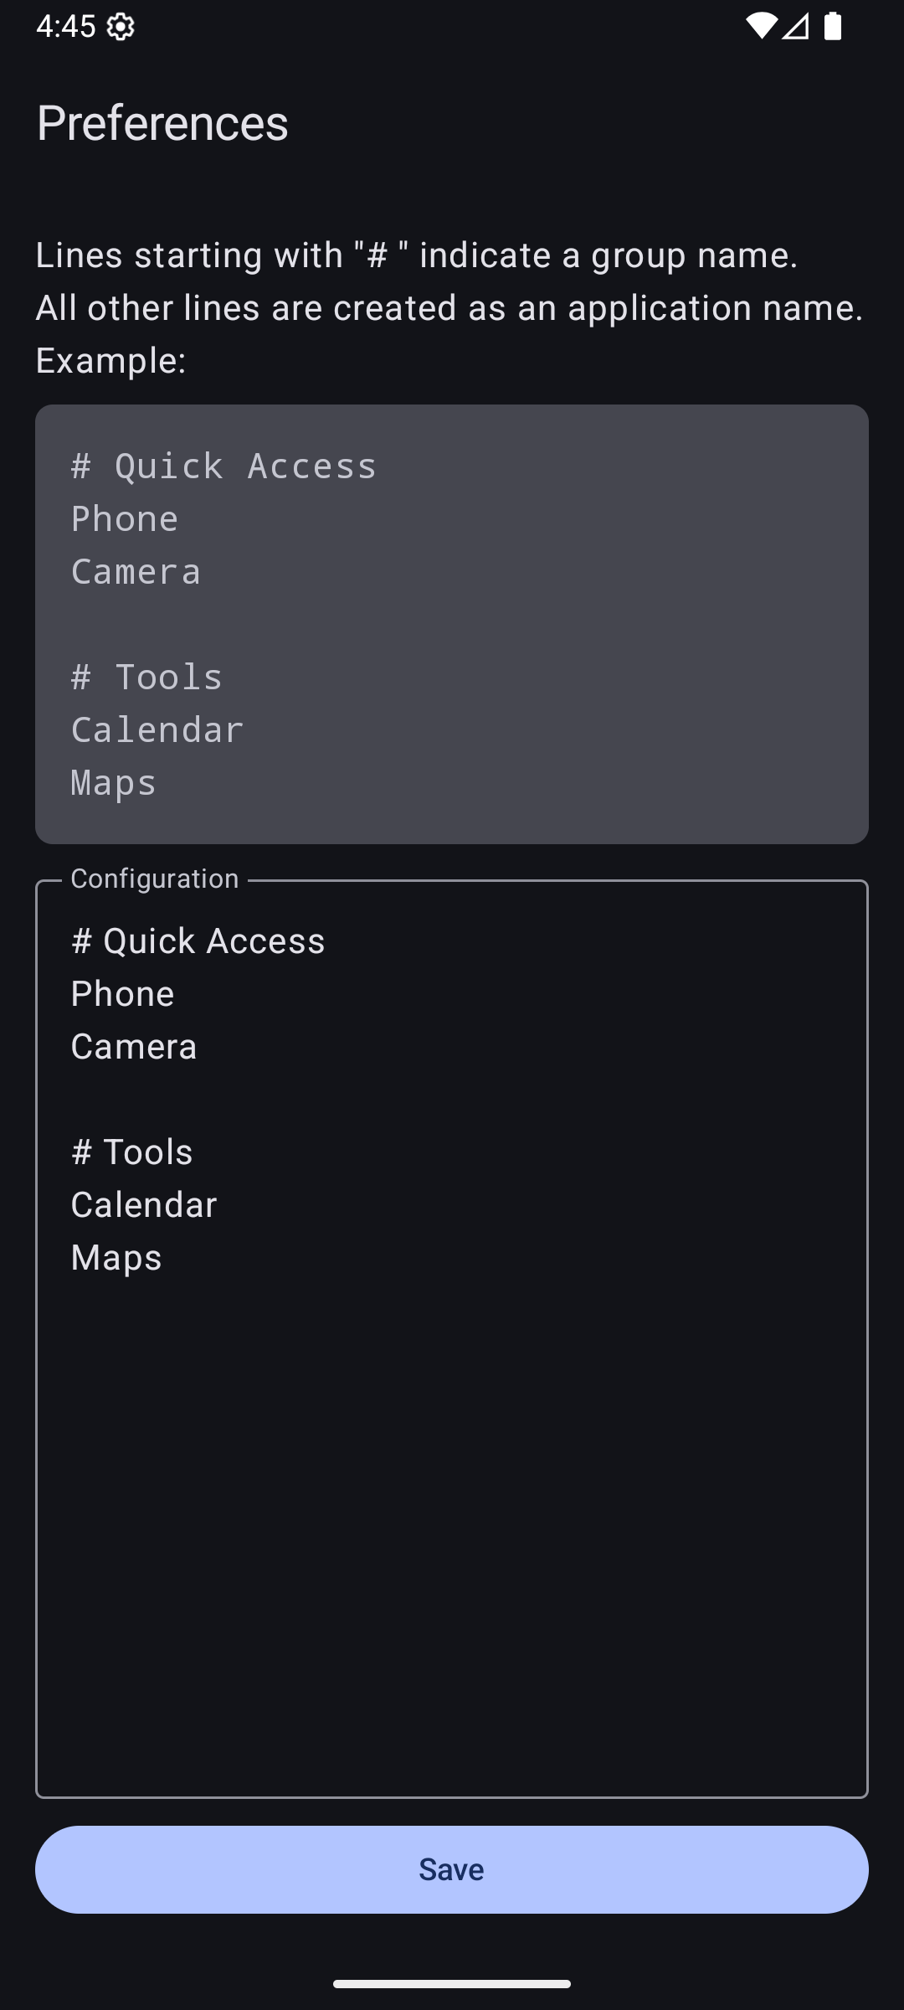904x2010 pixels.
Task: Tap "Camera" in the gray example block
Action: [136, 572]
